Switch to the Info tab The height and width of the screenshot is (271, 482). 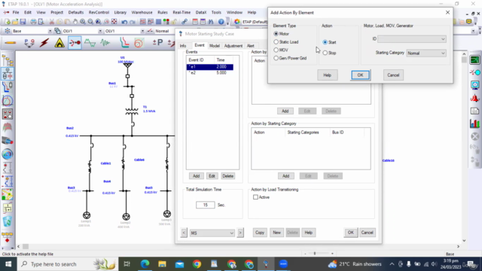(183, 46)
